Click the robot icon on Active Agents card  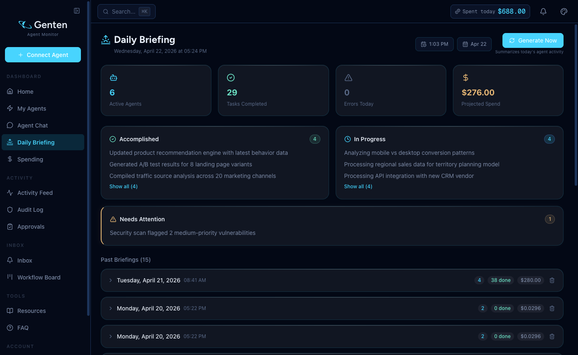[114, 78]
